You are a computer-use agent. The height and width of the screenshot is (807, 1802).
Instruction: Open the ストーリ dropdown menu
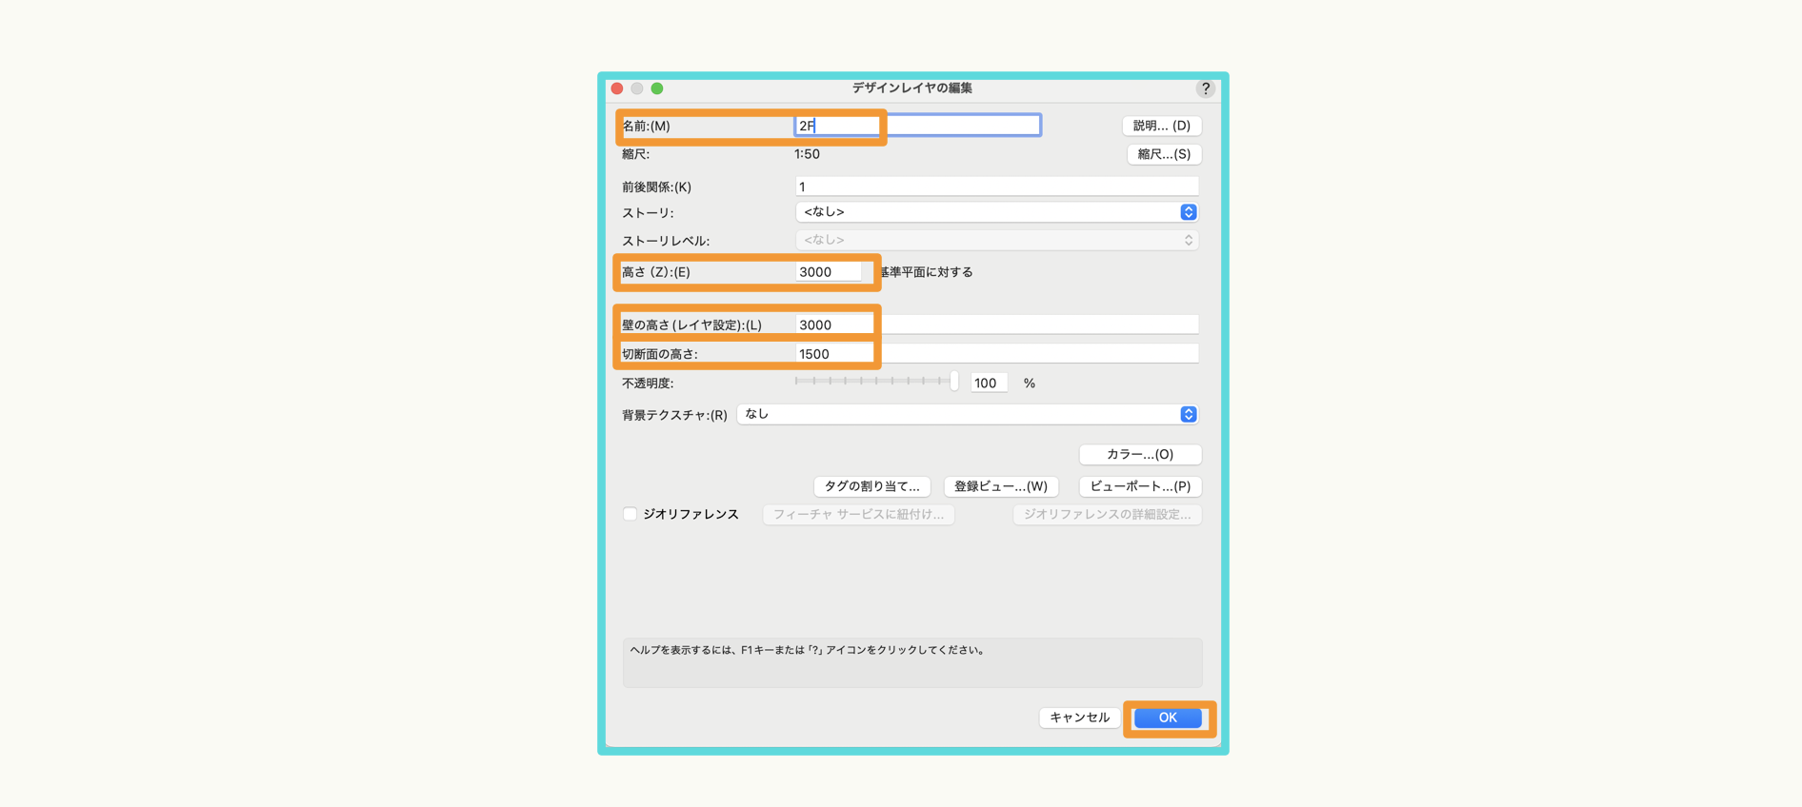pos(996,212)
